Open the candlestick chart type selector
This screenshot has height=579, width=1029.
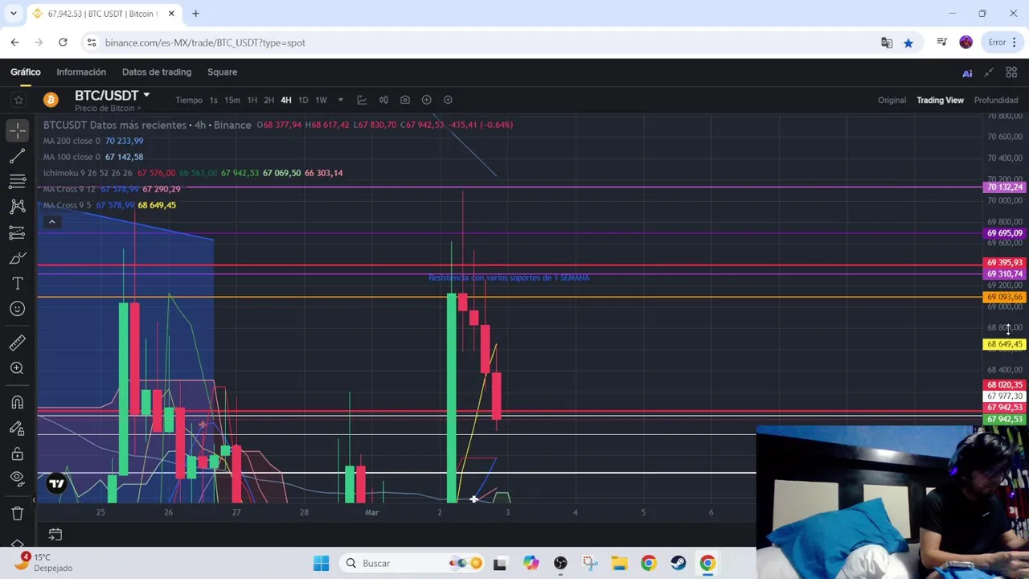[383, 100]
